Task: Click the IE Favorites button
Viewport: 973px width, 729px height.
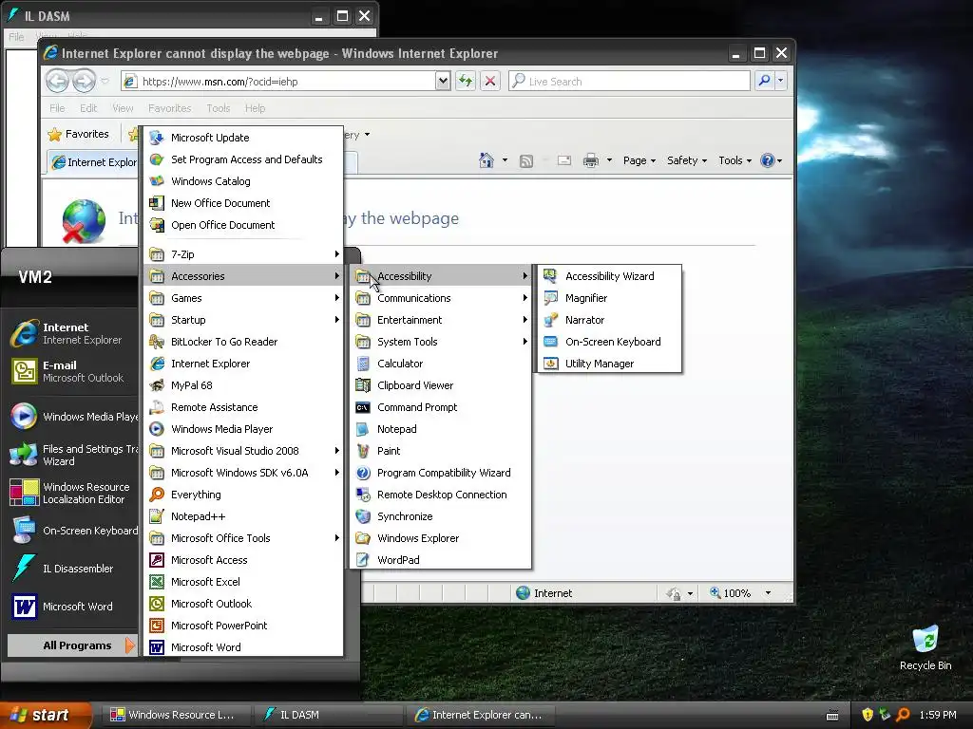Action: [x=79, y=134]
